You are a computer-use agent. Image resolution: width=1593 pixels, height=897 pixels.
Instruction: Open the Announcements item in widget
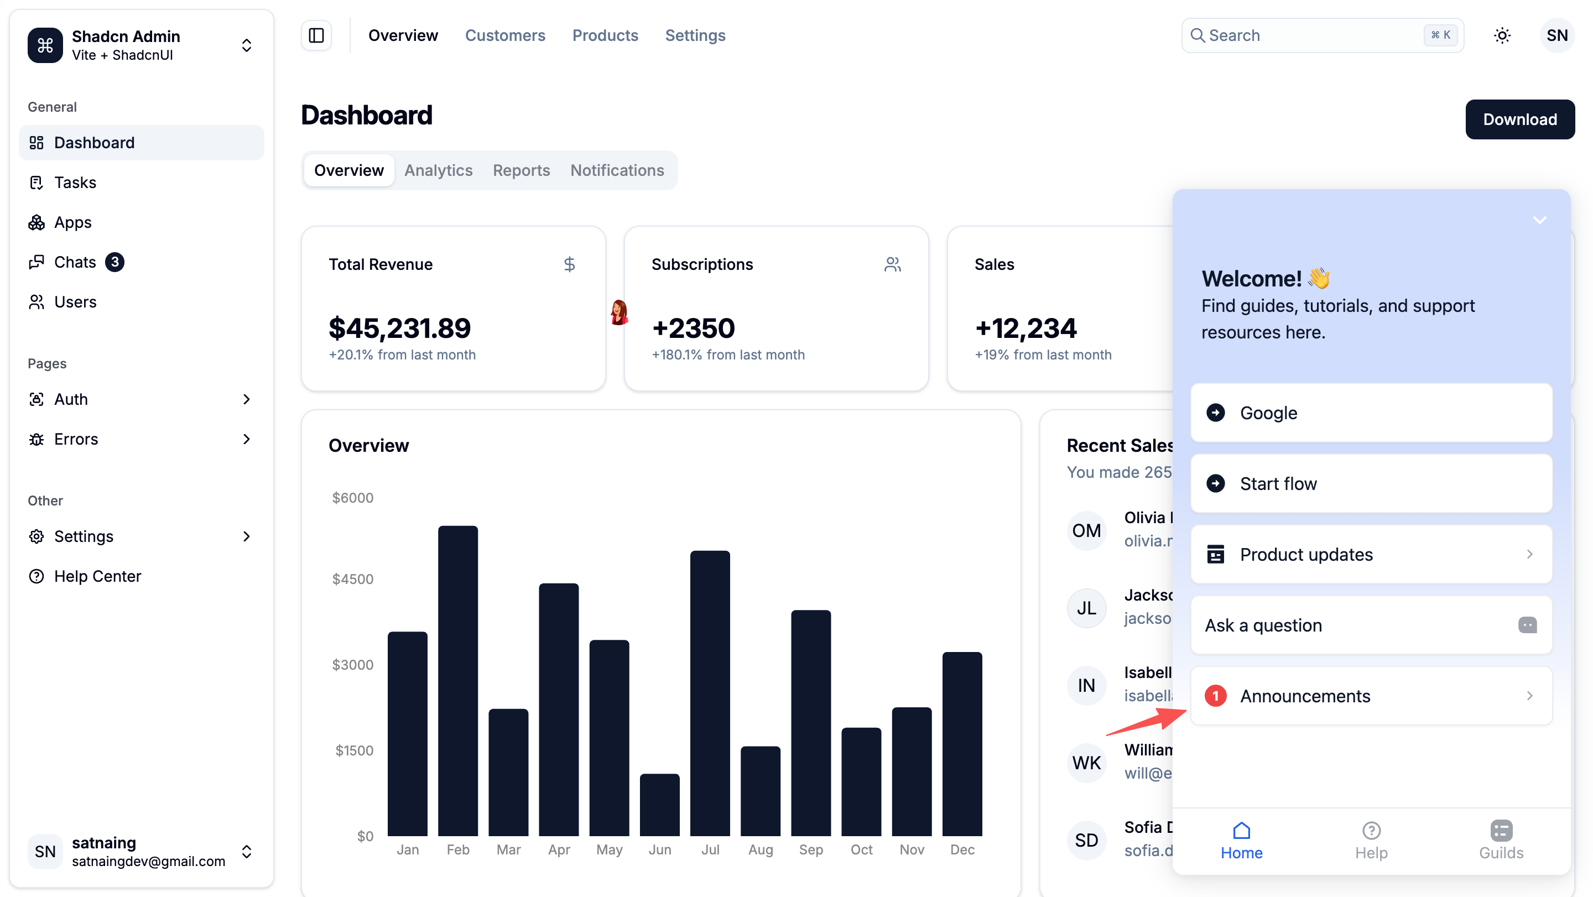point(1371,696)
